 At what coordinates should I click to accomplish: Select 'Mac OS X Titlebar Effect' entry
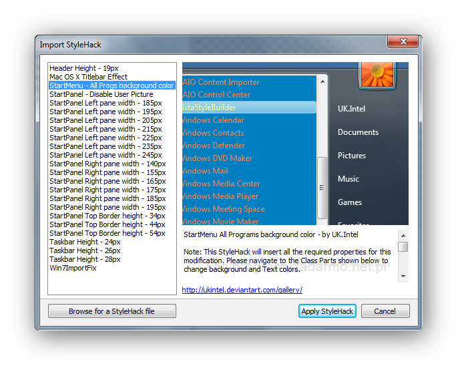[x=89, y=77]
